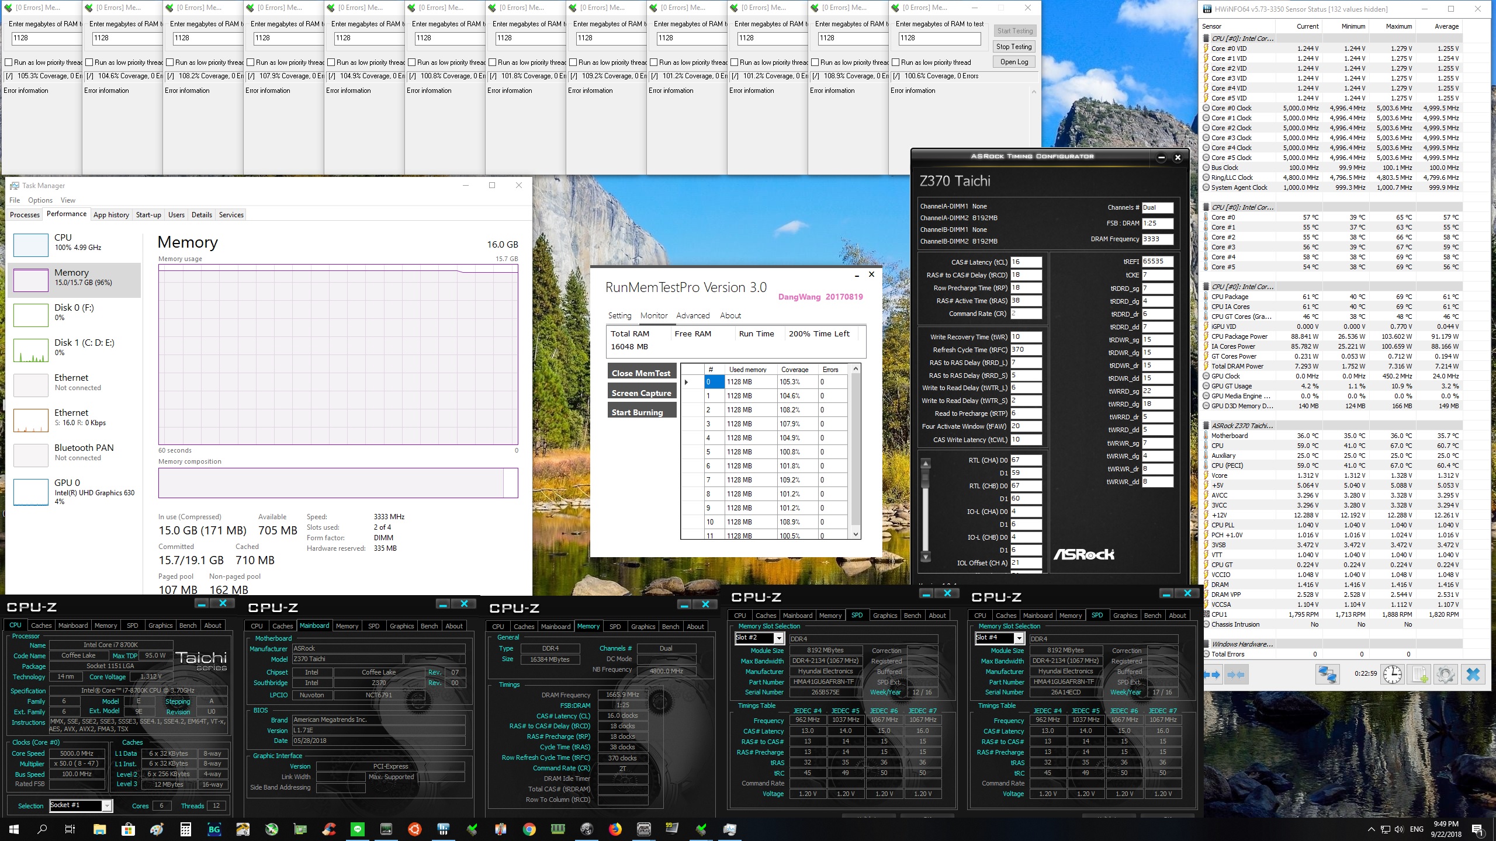
Task: Click HWiNFO collapse-columns arrows icon
Action: click(x=1237, y=675)
